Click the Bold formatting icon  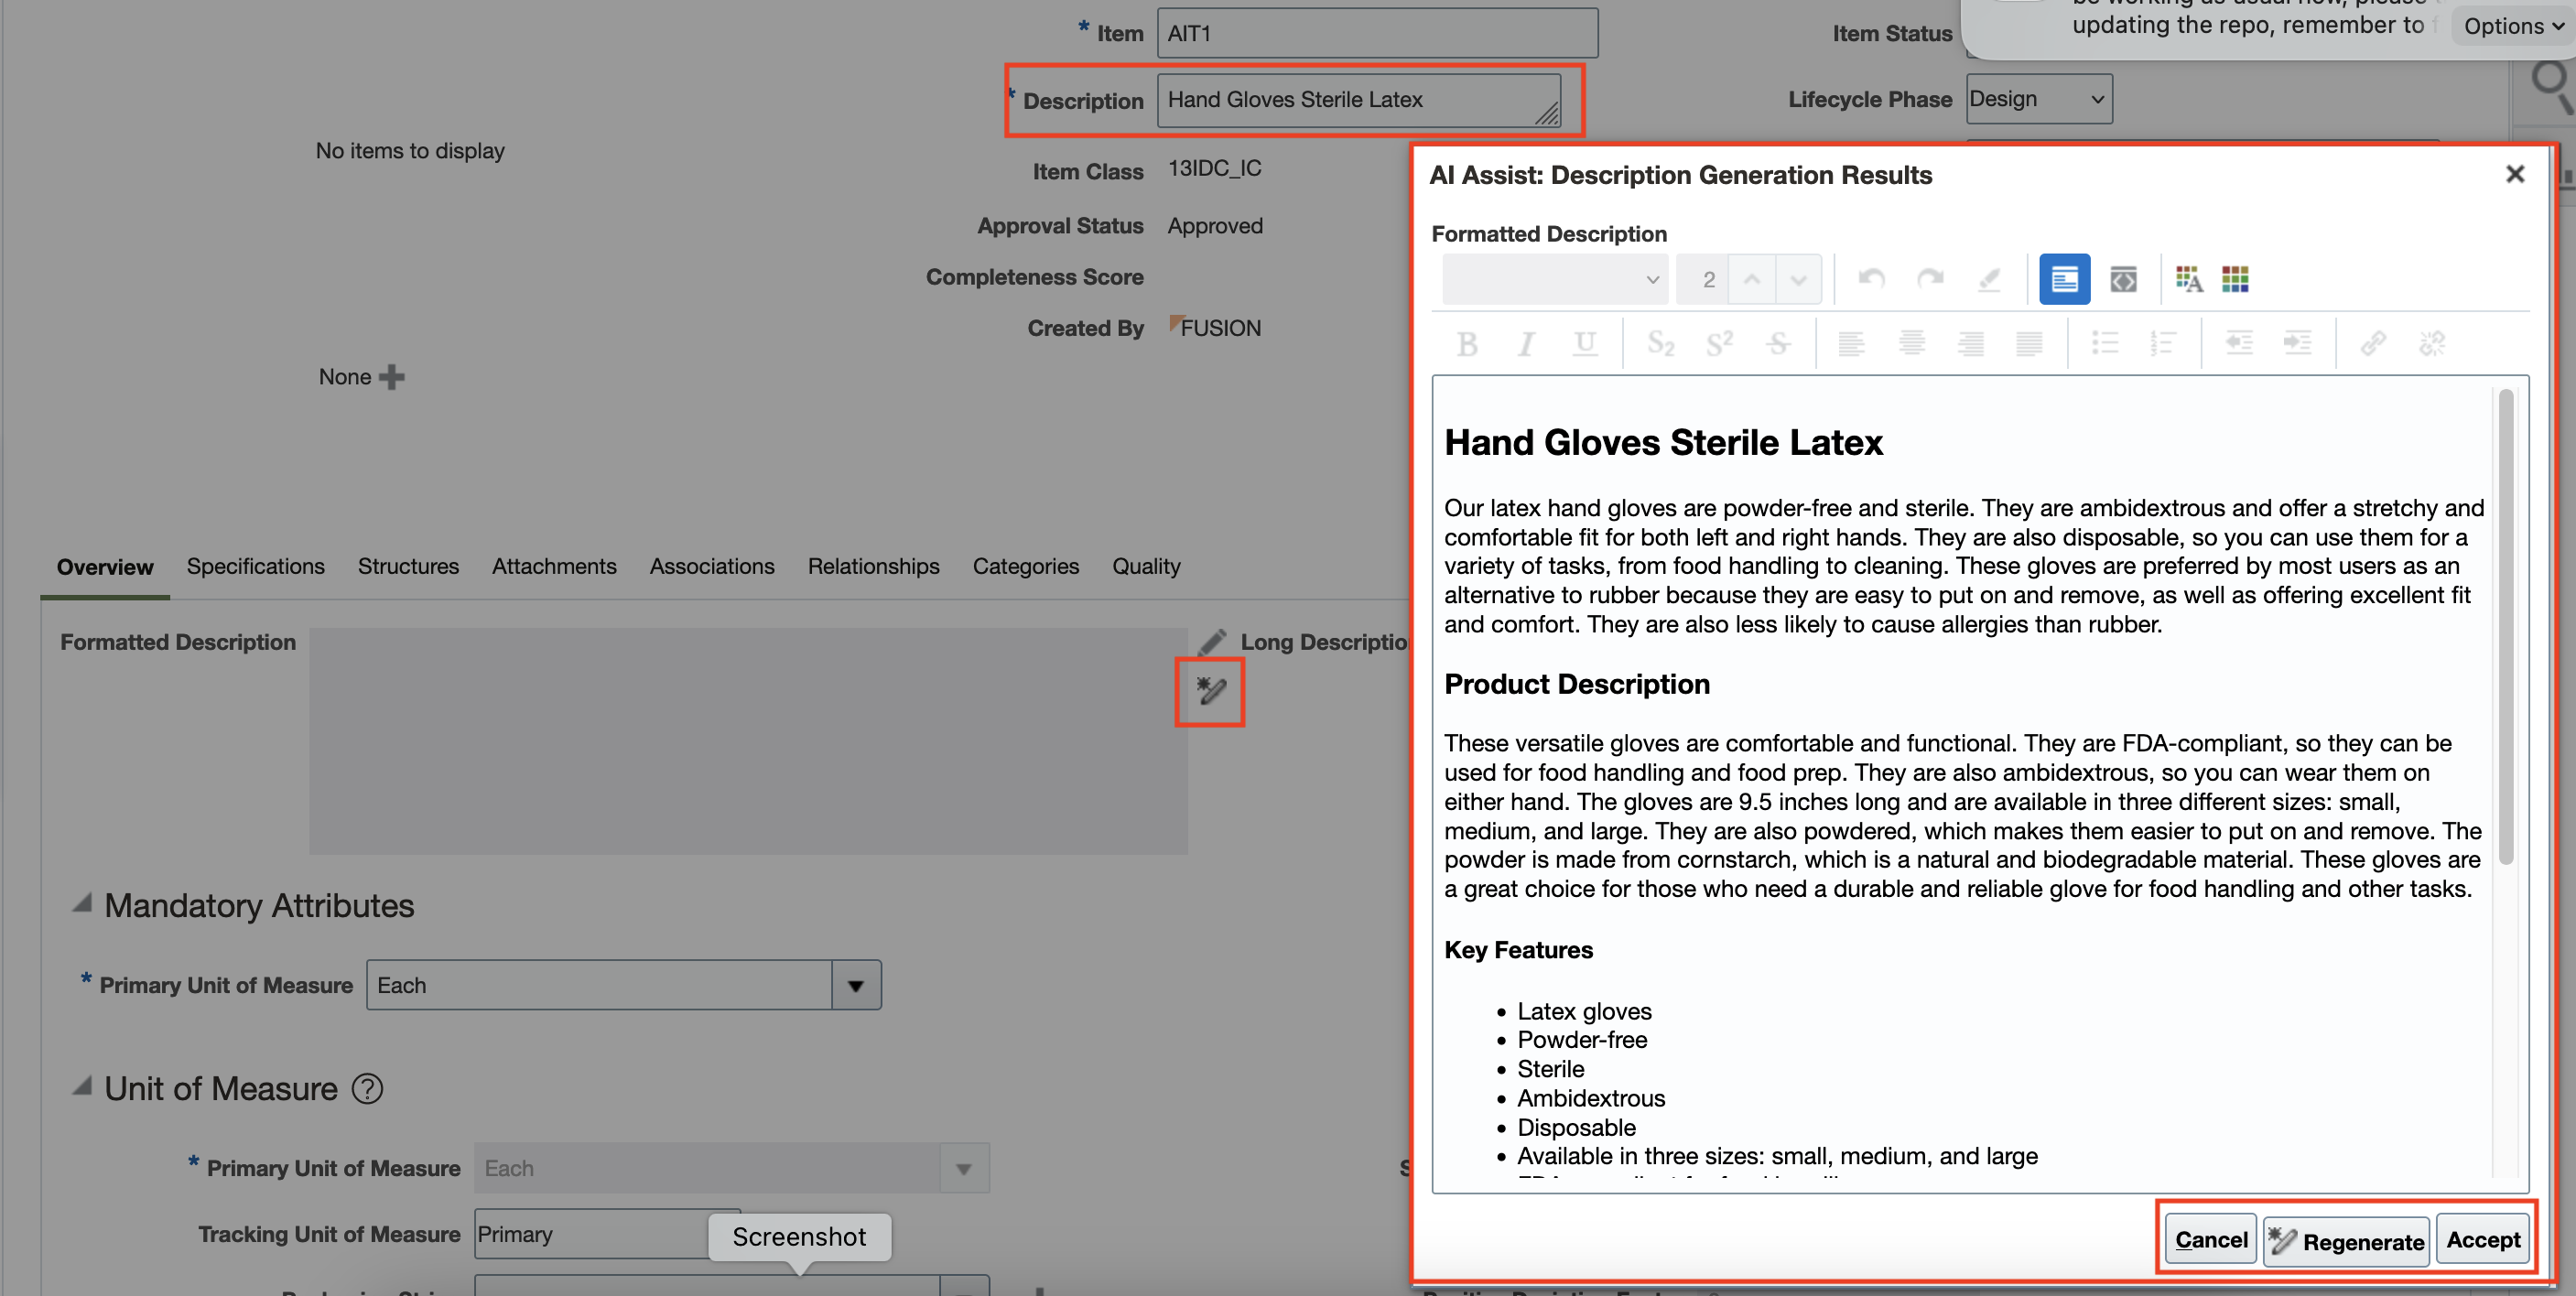1467,344
